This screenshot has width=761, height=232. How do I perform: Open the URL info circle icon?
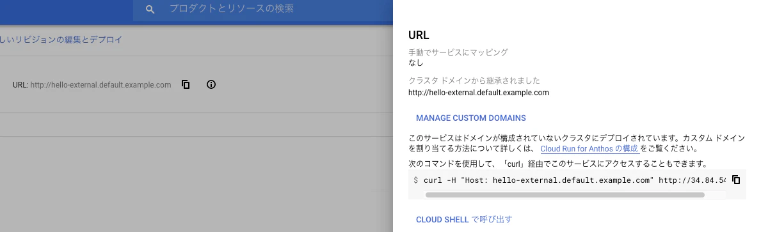pos(211,85)
